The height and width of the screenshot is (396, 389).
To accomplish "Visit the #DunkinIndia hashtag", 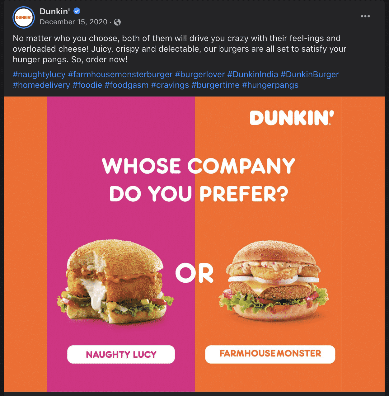I will click(253, 74).
